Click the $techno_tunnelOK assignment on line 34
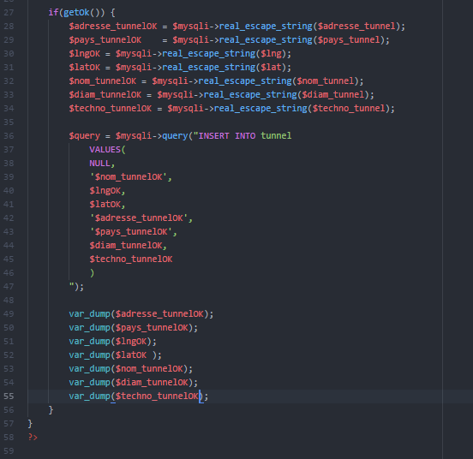Screen dimensions: 473x459 [x=110, y=109]
